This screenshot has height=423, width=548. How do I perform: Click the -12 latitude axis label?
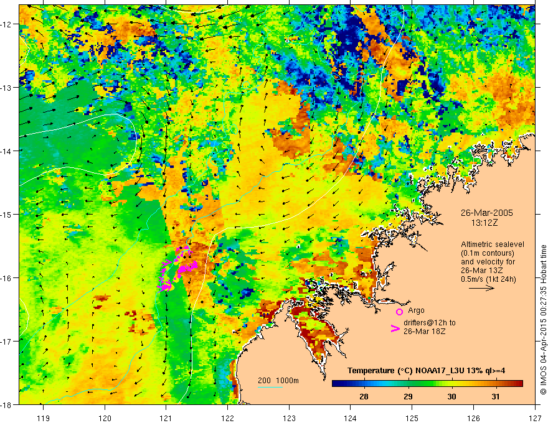[6, 24]
